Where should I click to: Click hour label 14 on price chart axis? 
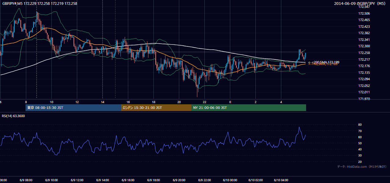[x=103, y=102]
